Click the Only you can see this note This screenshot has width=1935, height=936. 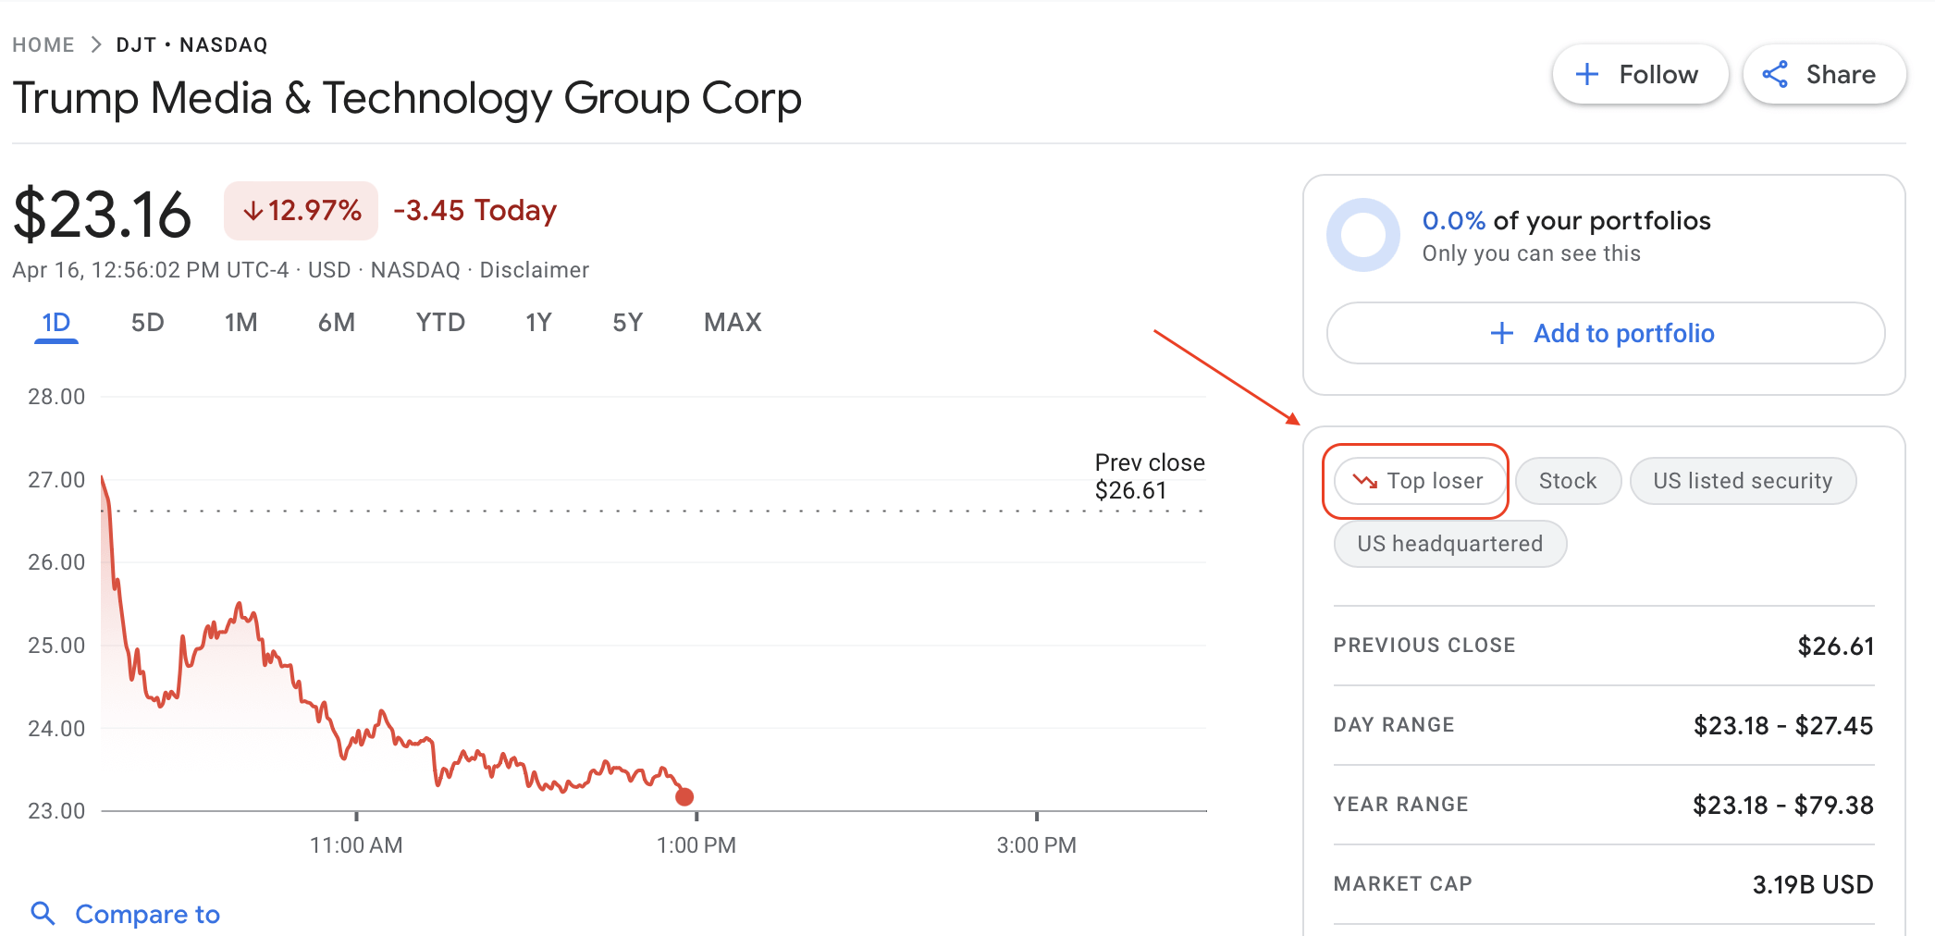coord(1532,253)
